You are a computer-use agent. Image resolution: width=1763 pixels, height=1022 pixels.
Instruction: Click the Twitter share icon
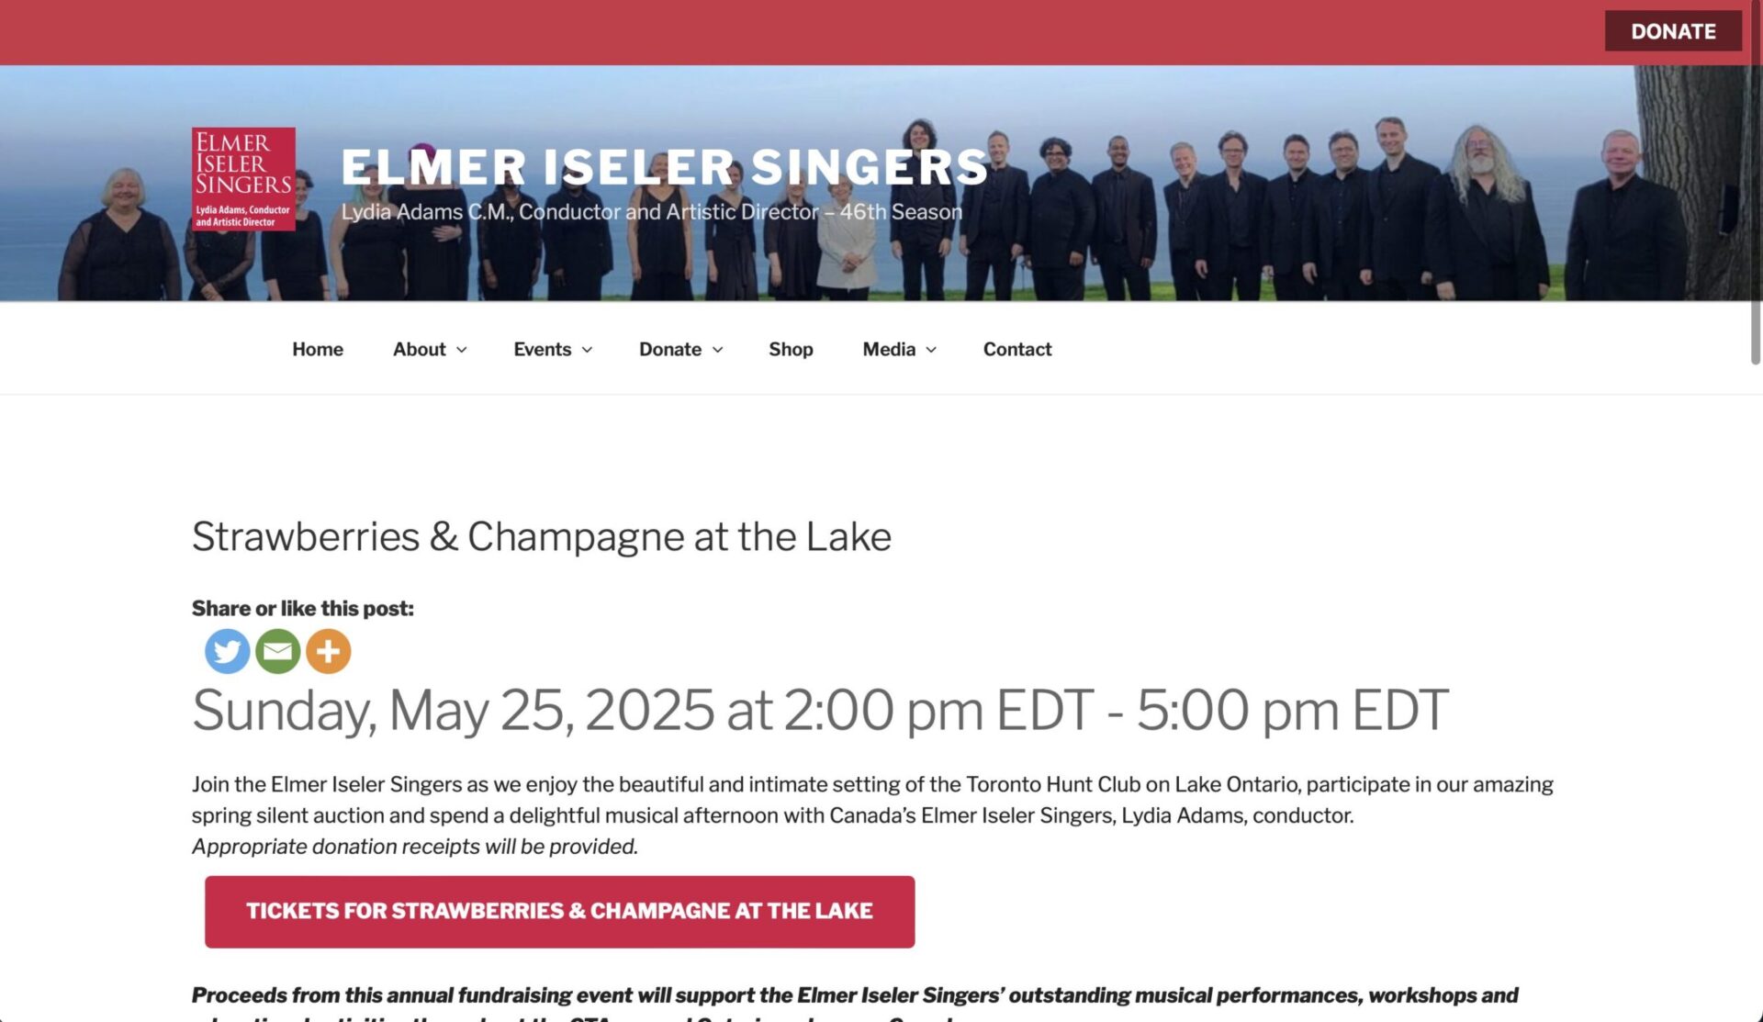[x=227, y=651]
